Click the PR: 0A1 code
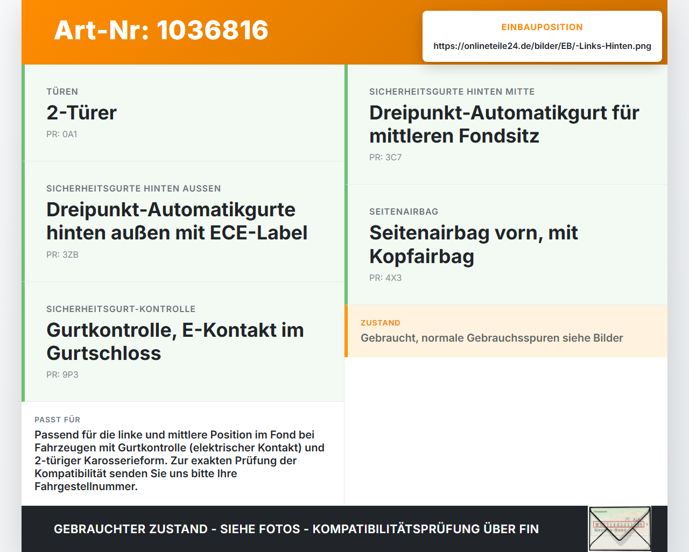689x552 pixels. (62, 134)
